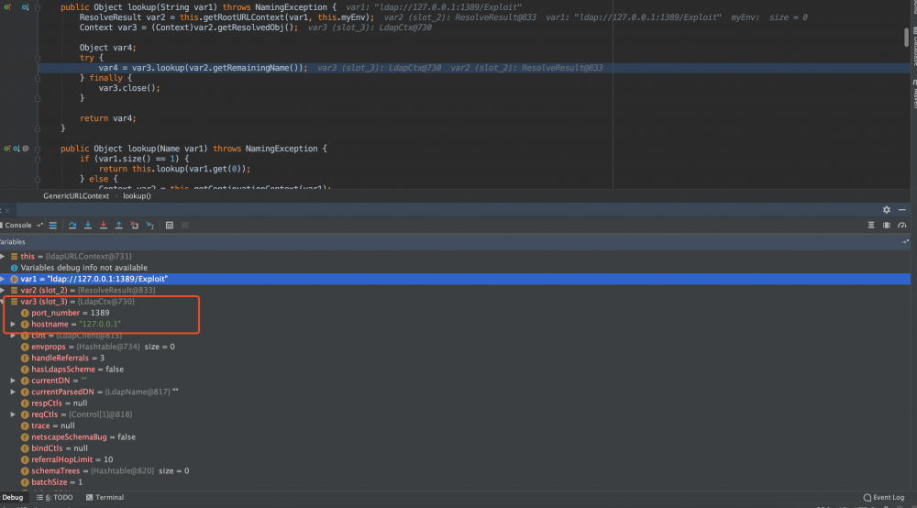Click the Step Into debugger icon

88,225
